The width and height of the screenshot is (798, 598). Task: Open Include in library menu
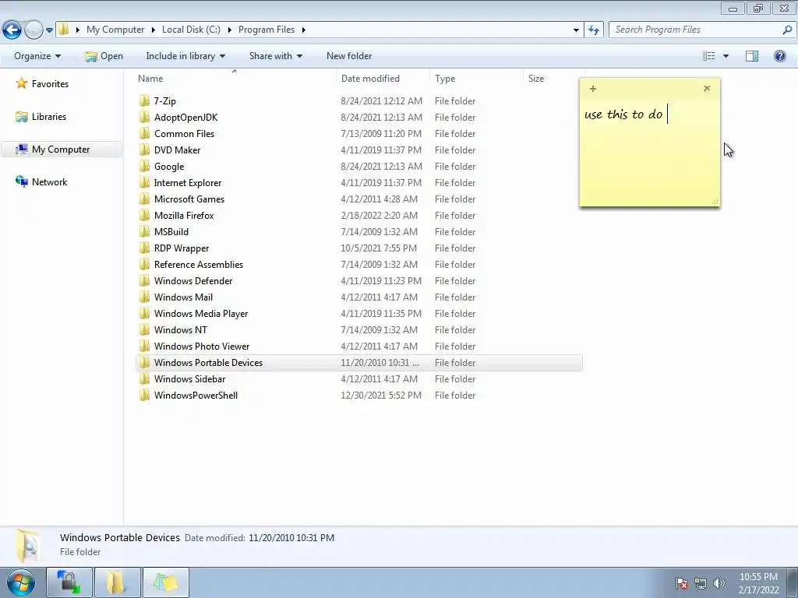185,56
